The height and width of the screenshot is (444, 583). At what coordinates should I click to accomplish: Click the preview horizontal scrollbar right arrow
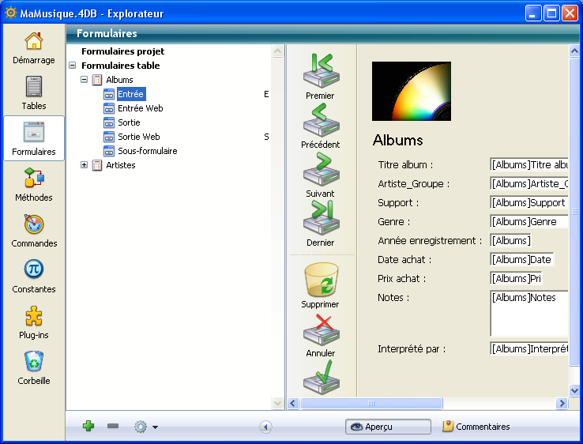[562, 404]
